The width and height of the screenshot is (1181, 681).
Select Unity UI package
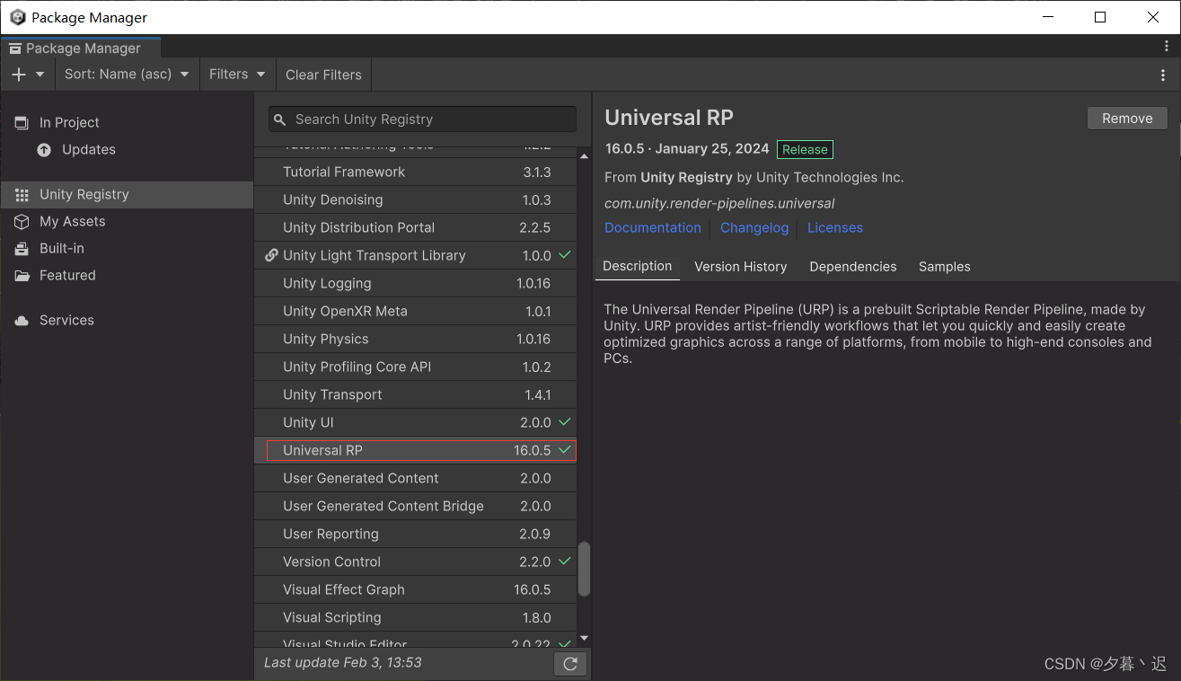click(x=415, y=422)
